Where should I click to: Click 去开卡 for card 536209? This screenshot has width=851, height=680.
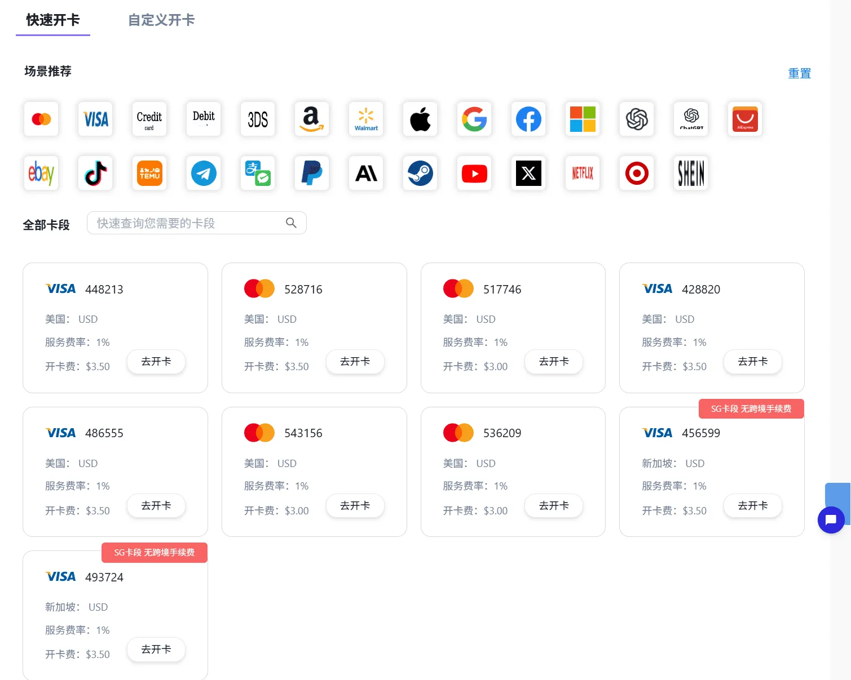click(x=554, y=506)
